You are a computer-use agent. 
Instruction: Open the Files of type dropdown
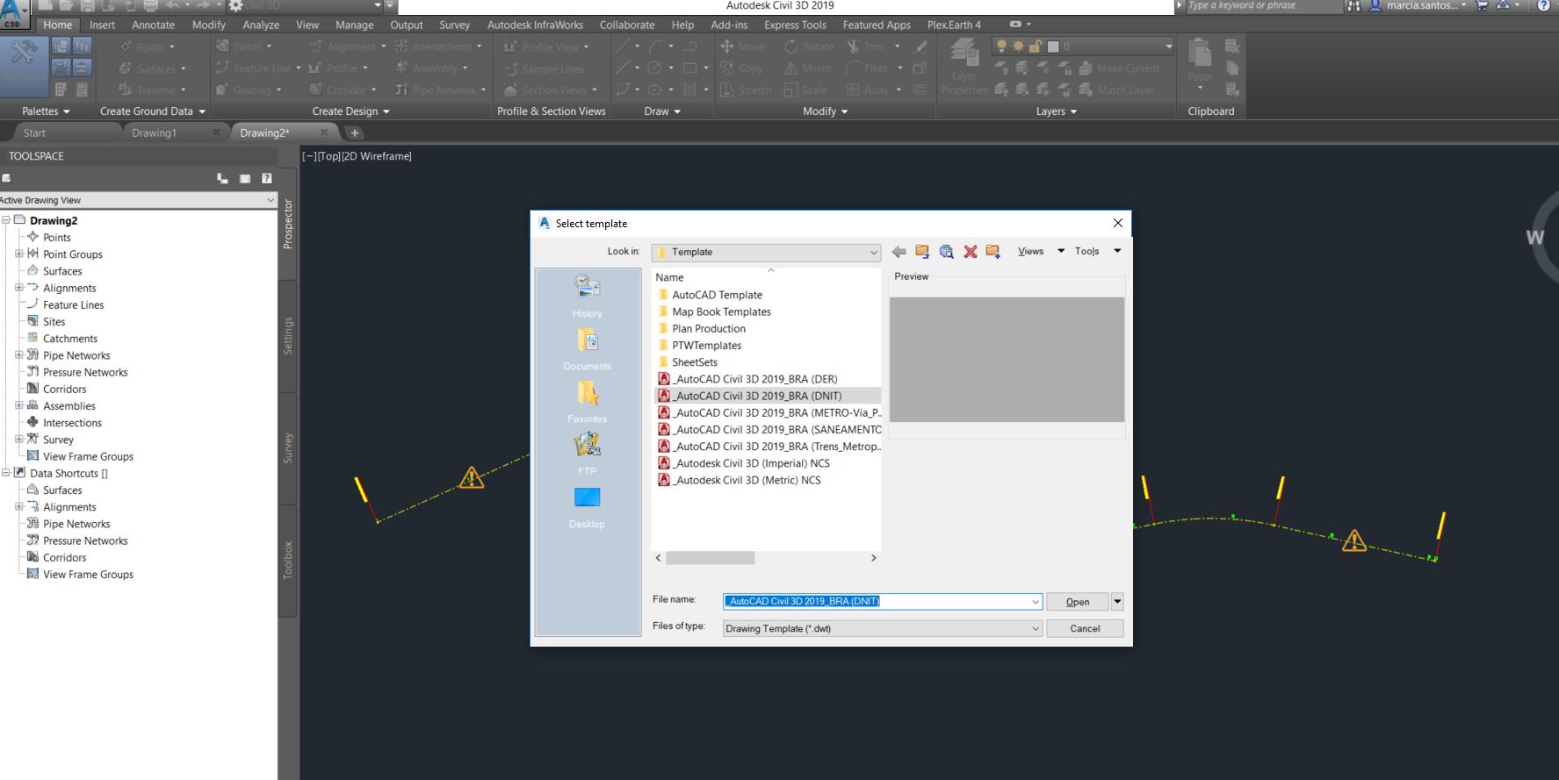[x=1035, y=629]
